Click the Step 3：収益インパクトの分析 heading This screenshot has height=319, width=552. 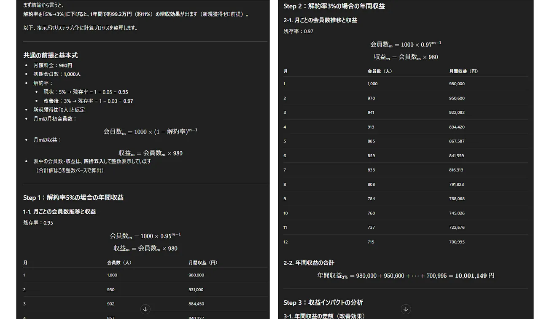coord(323,303)
